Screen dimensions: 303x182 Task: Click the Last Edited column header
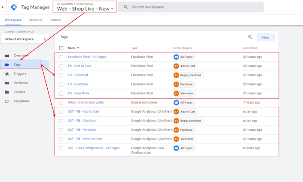(250, 48)
